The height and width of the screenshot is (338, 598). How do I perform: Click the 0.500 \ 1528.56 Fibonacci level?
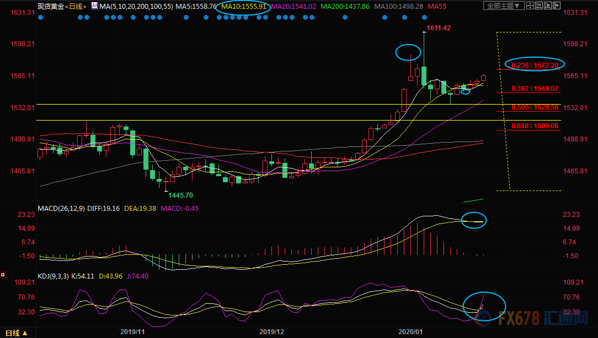pos(535,107)
